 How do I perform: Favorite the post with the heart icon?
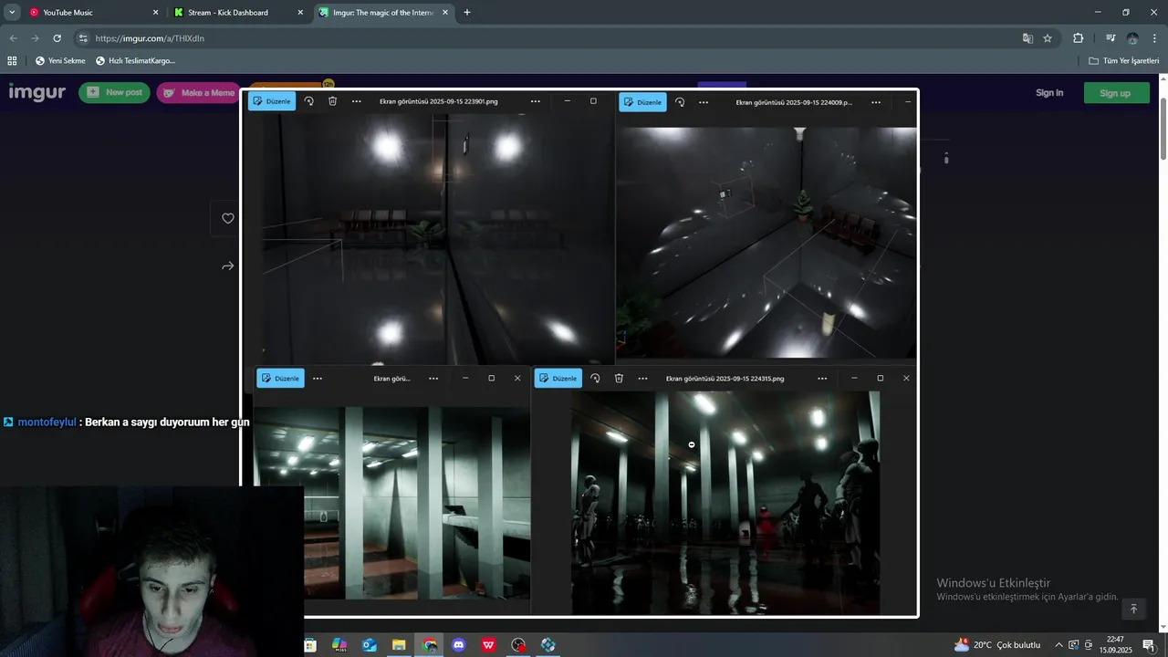(228, 218)
